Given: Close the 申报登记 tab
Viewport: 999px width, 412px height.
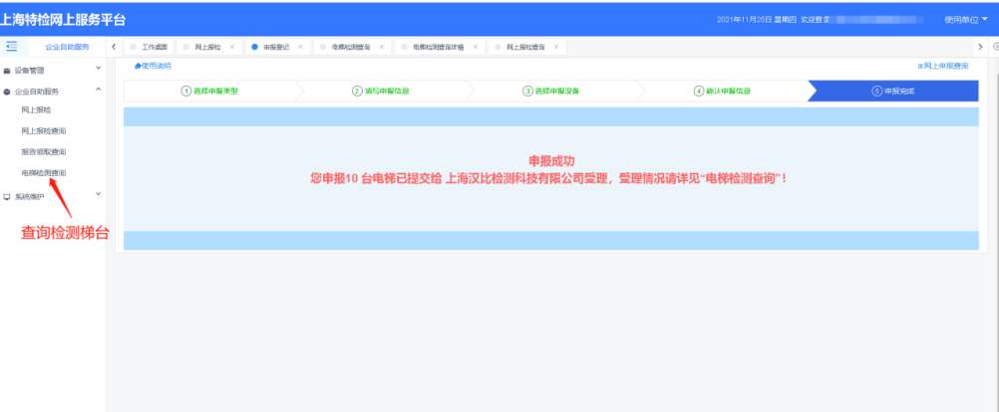Looking at the screenshot, I should pyautogui.click(x=300, y=47).
